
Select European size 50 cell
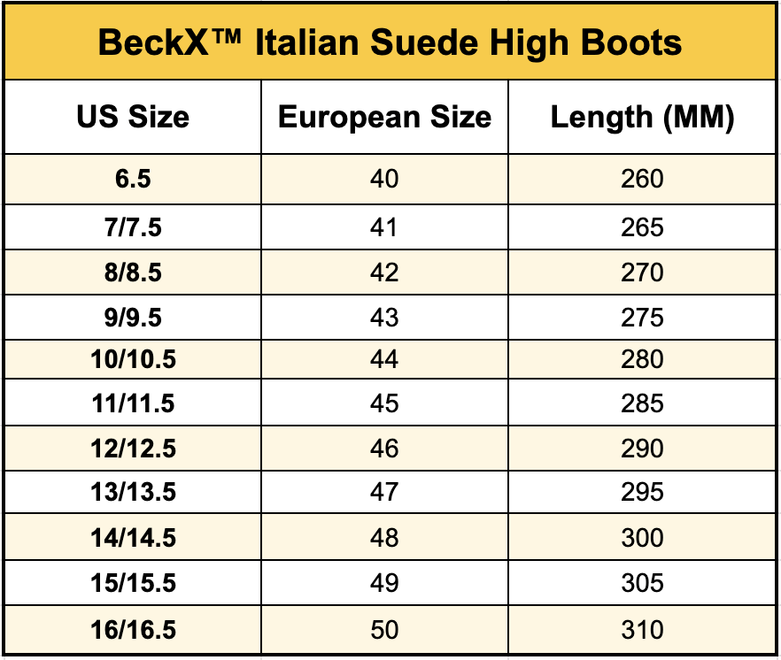tap(384, 630)
